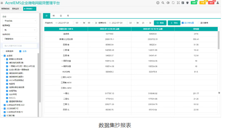Uncheck the 2G2 PZ tree checkbox

pyautogui.click(x=5, y=109)
